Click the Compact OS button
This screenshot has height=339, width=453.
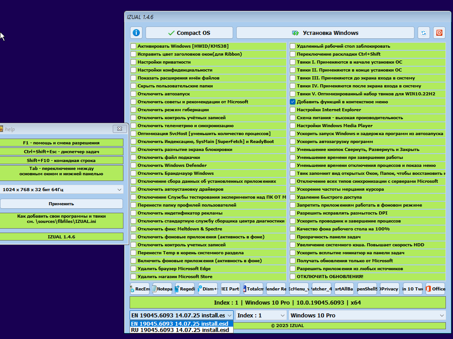(189, 33)
